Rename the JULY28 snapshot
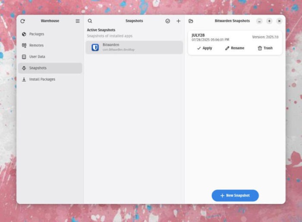The height and width of the screenshot is (222, 302). pos(235,48)
